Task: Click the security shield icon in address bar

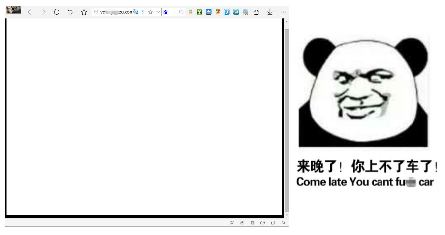Action: click(x=96, y=12)
